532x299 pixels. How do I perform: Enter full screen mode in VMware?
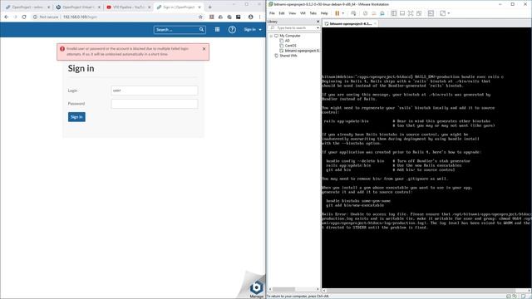click(x=411, y=13)
